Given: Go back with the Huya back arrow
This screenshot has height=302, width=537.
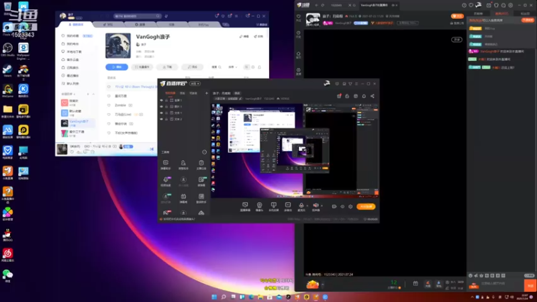Looking at the screenshot, I should click(316, 5).
